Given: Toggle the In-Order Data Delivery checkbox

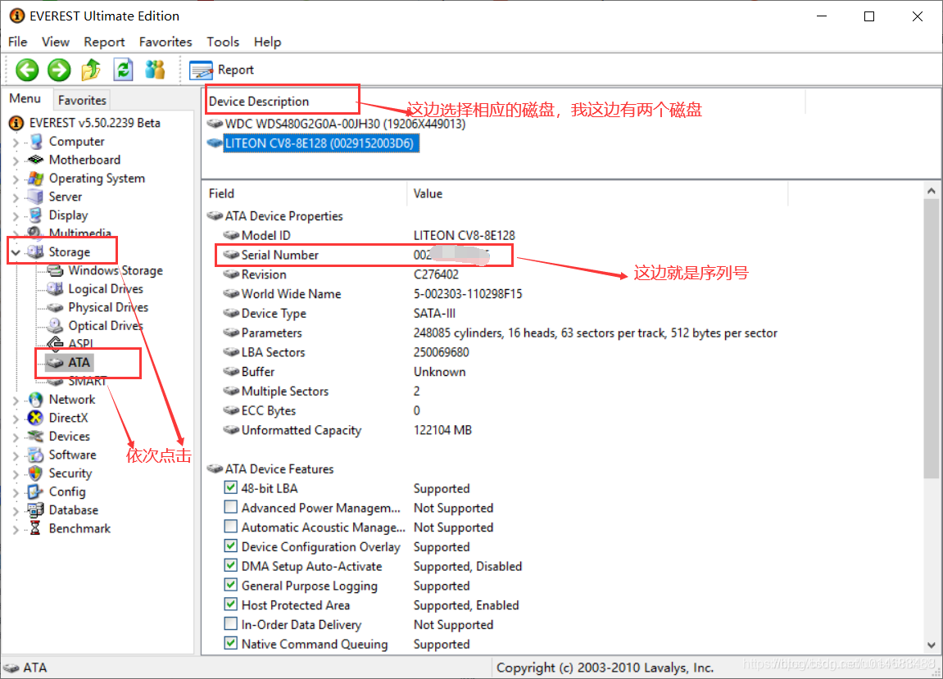Looking at the screenshot, I should click(x=230, y=623).
